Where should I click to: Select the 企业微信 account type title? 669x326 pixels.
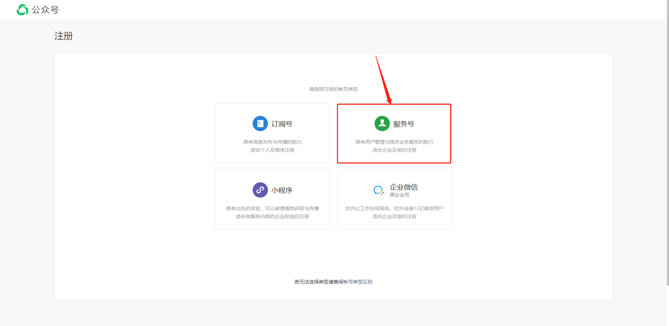coord(404,187)
